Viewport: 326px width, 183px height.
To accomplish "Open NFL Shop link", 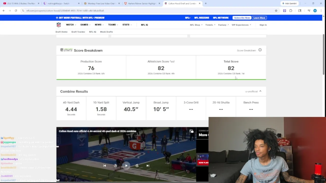I will 196,25.
